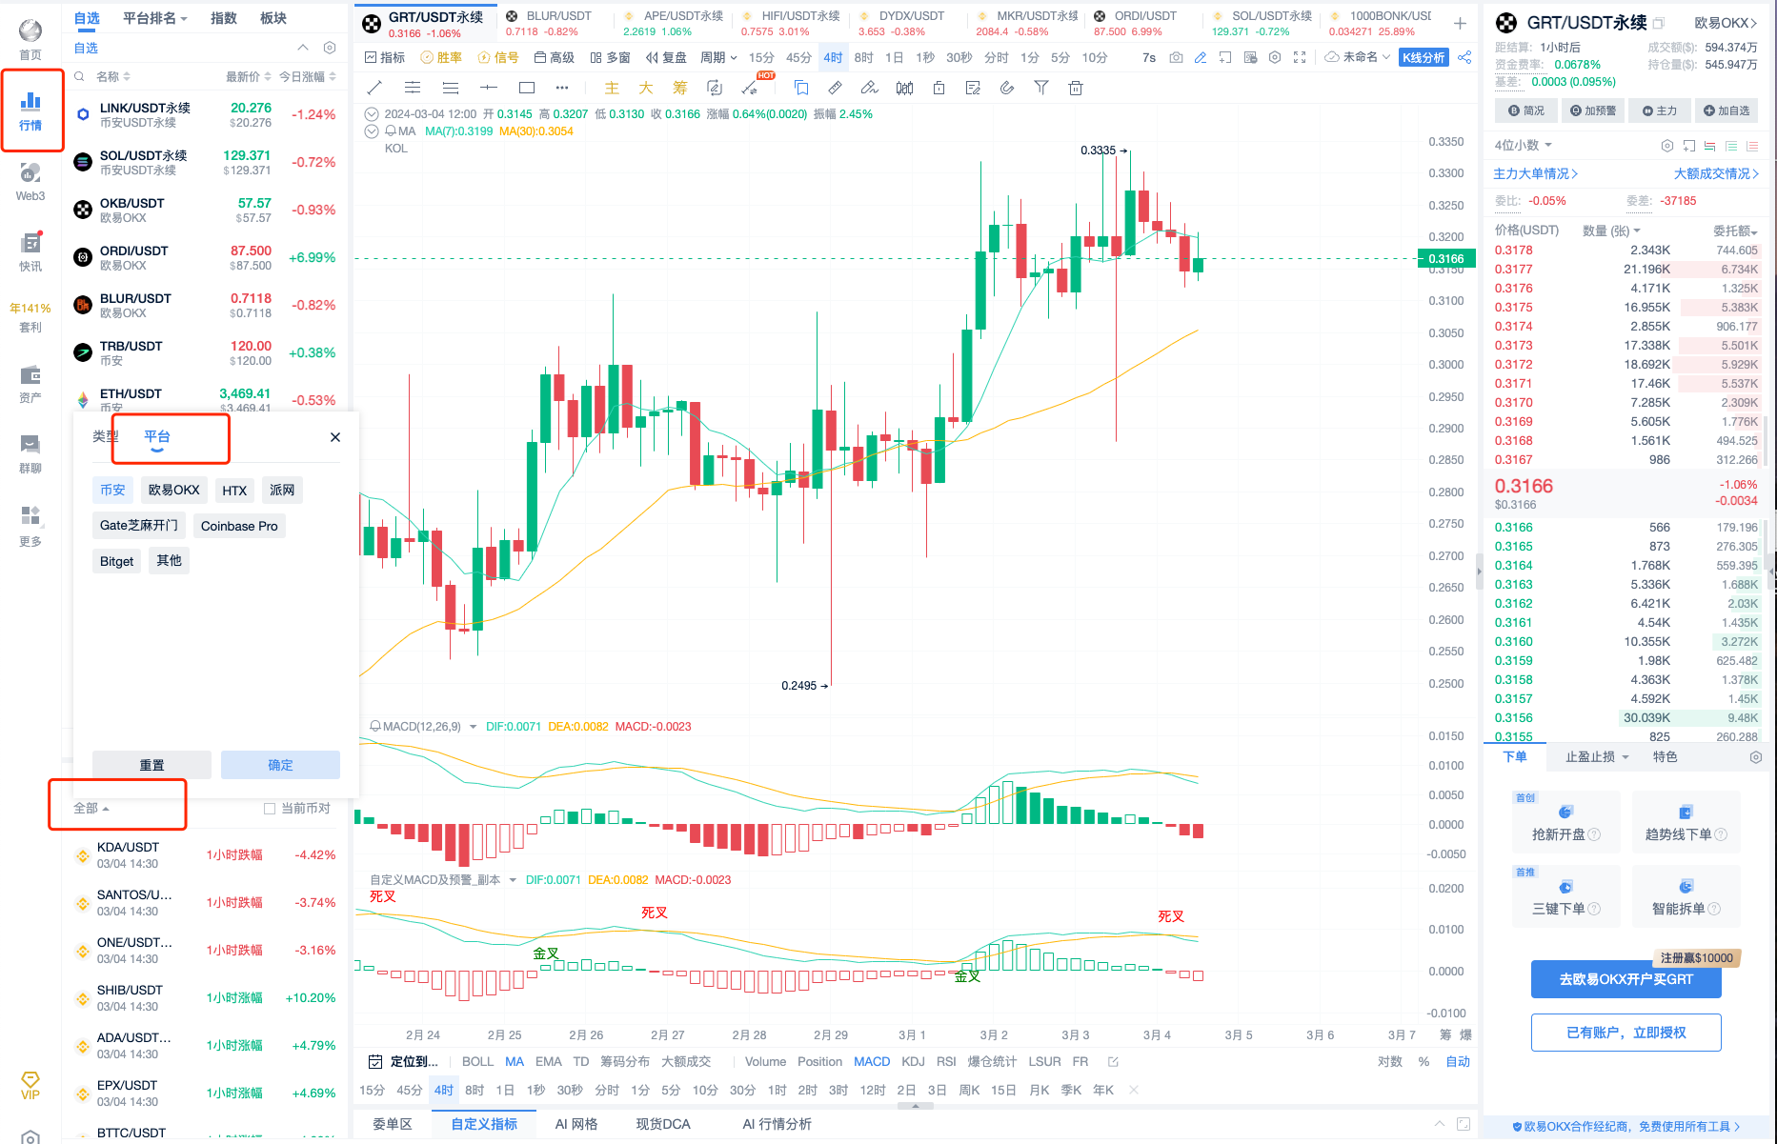Enter fullscreen chart mode
1777x1144 pixels.
coord(1300,58)
